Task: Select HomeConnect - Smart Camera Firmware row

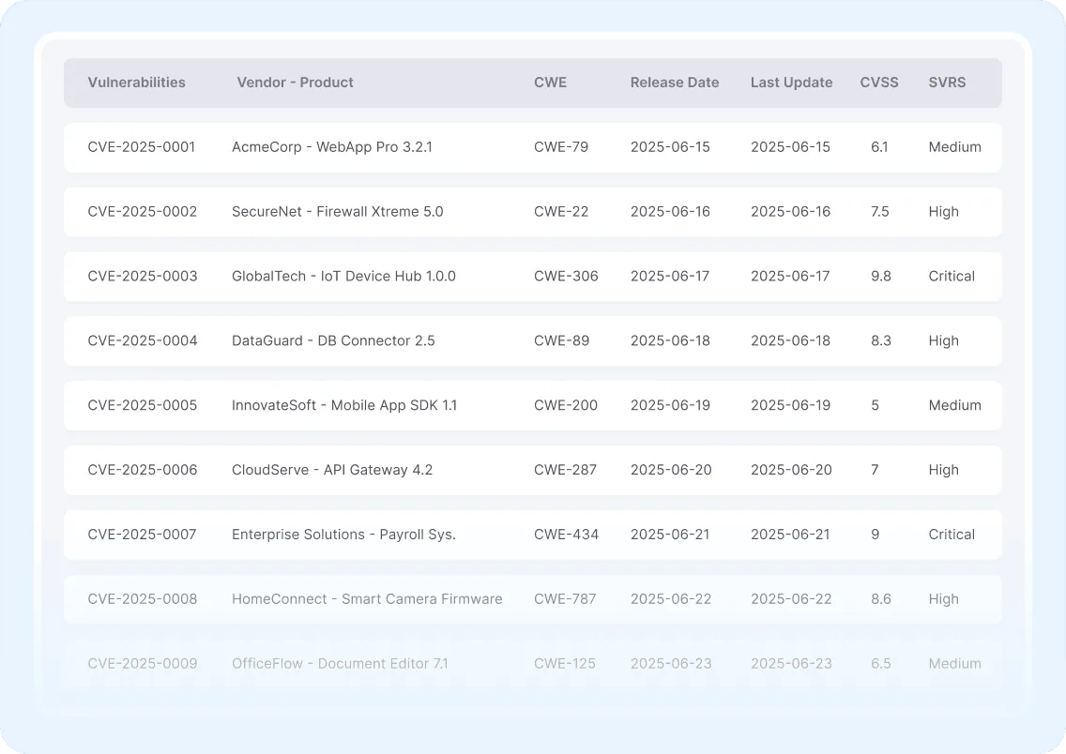Action: (x=367, y=599)
